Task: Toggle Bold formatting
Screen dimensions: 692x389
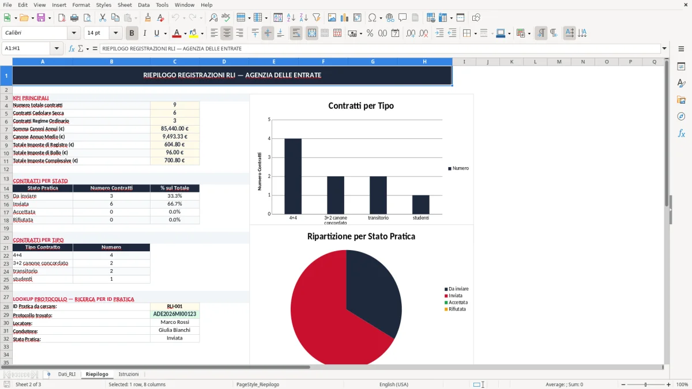Action: [x=131, y=33]
